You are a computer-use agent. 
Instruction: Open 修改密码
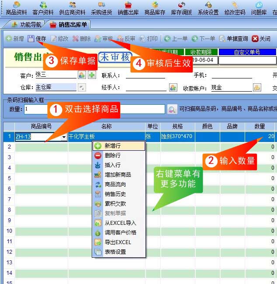point(235,8)
